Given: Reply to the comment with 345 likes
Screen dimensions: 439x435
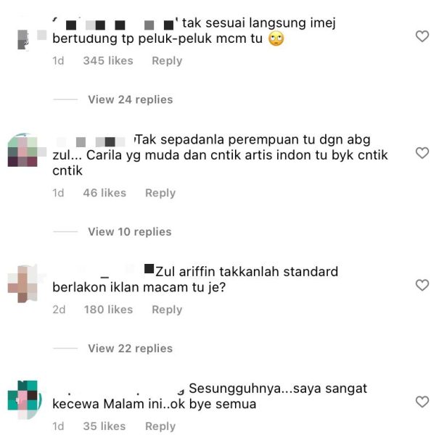Looking at the screenshot, I should [167, 61].
